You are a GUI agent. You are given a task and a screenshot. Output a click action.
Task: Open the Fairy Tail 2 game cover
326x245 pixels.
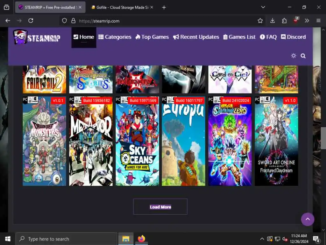pos(44,79)
